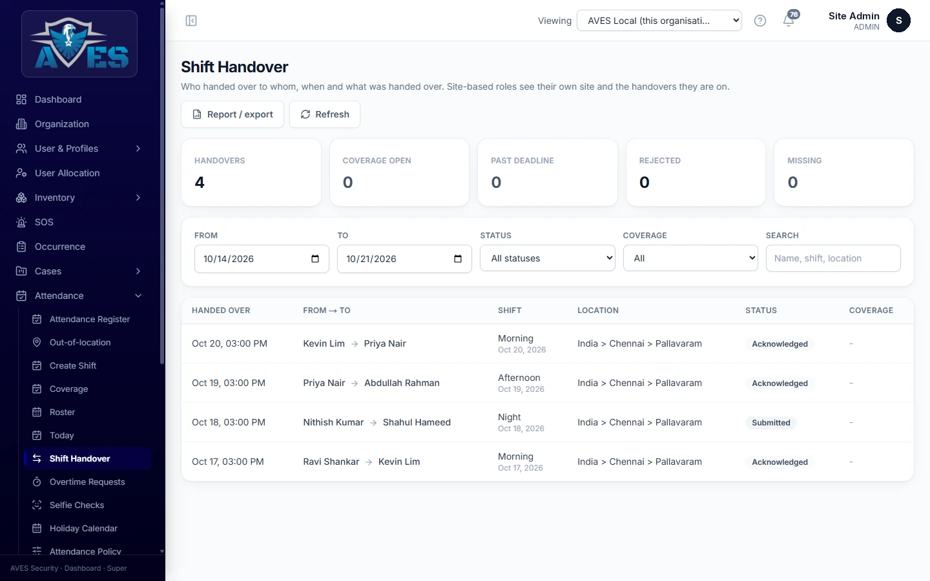Click the Cases folder icon
Viewport: 930px width, 581px height.
pyautogui.click(x=21, y=271)
